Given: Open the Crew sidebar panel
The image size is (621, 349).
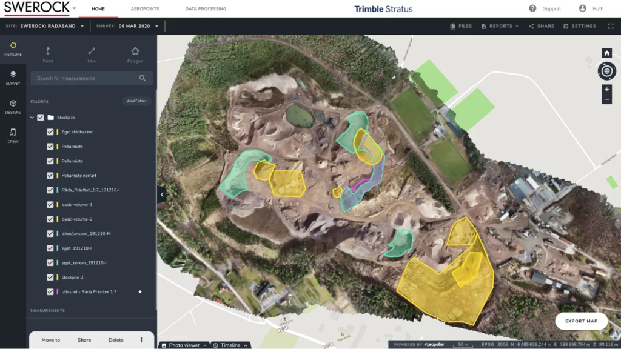Looking at the screenshot, I should tap(13, 136).
